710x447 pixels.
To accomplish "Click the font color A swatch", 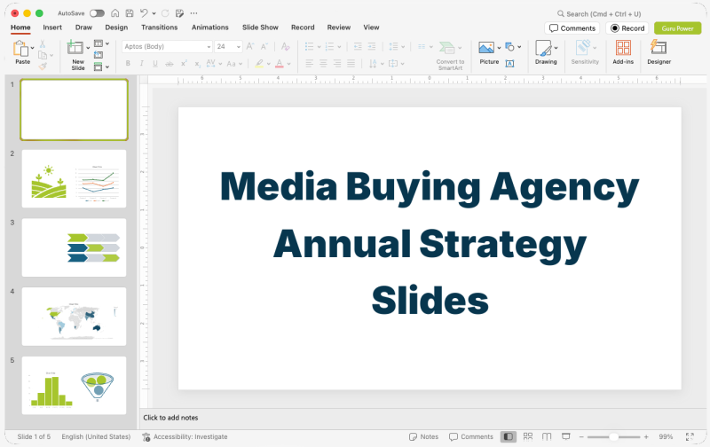I will (x=280, y=64).
